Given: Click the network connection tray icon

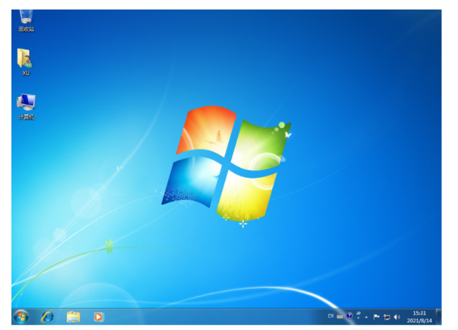Looking at the screenshot, I should pos(386,317).
